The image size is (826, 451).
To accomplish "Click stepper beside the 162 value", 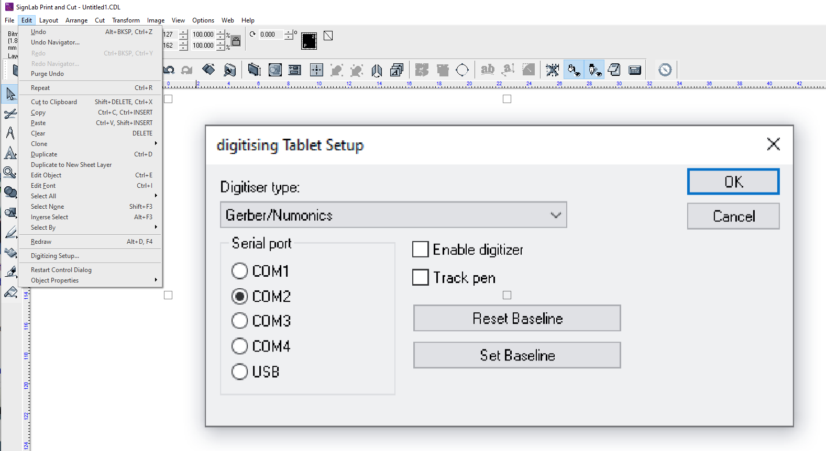I will coord(183,46).
